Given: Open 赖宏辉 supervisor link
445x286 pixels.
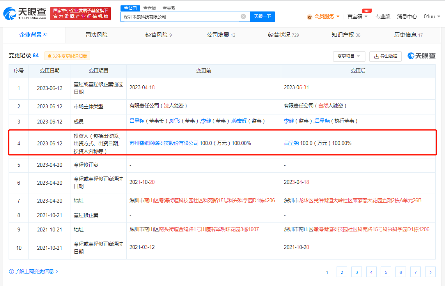Looking at the screenshot, I should coord(239,121).
